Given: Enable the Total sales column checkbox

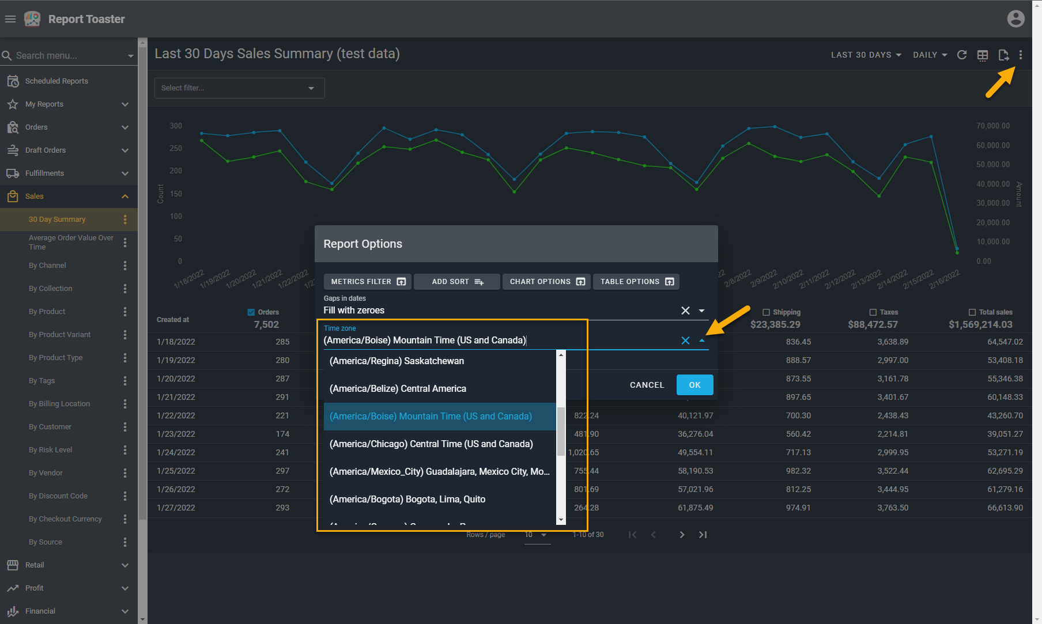Looking at the screenshot, I should pos(972,312).
